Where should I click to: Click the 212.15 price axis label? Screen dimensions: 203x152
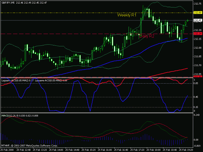coord(198,39)
